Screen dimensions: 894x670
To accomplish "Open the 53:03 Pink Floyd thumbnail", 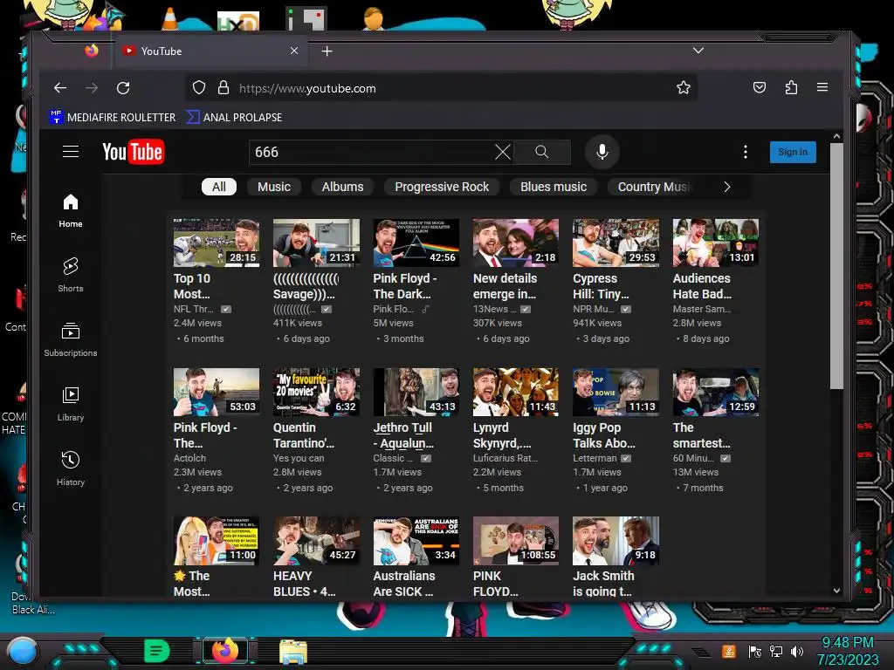I will tap(217, 392).
